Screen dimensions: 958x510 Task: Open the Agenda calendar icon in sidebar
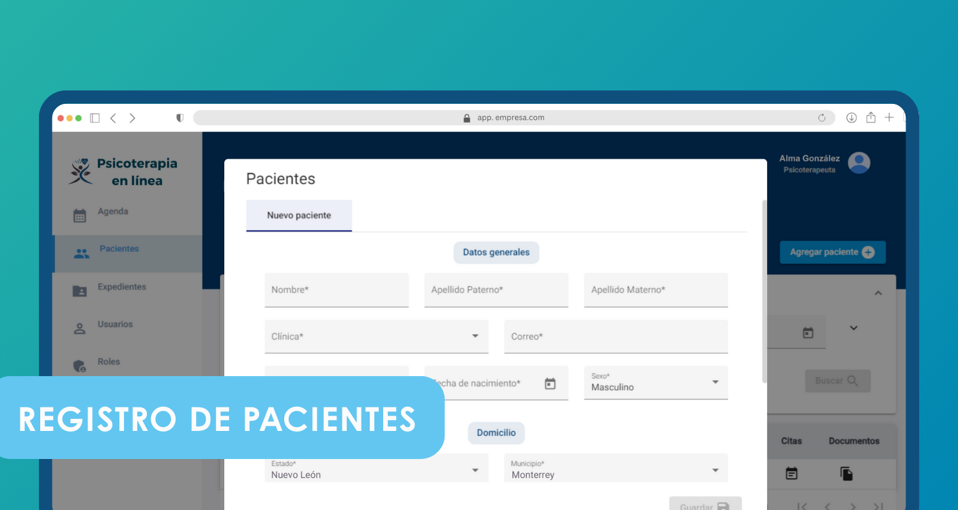(x=80, y=215)
